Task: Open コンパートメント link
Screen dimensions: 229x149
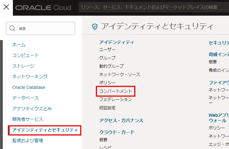Action: click(x=116, y=91)
